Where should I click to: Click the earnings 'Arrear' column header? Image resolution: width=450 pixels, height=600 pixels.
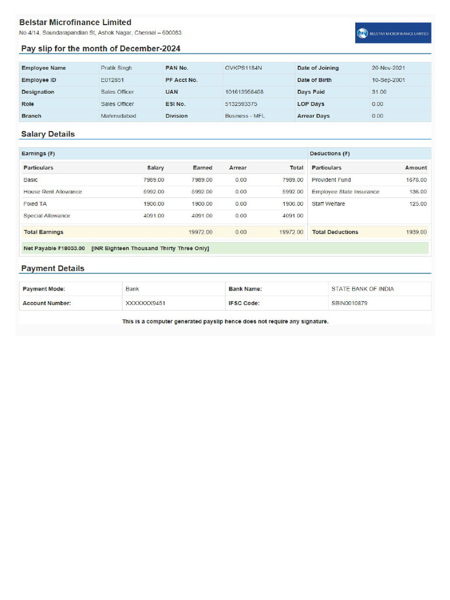coord(238,168)
